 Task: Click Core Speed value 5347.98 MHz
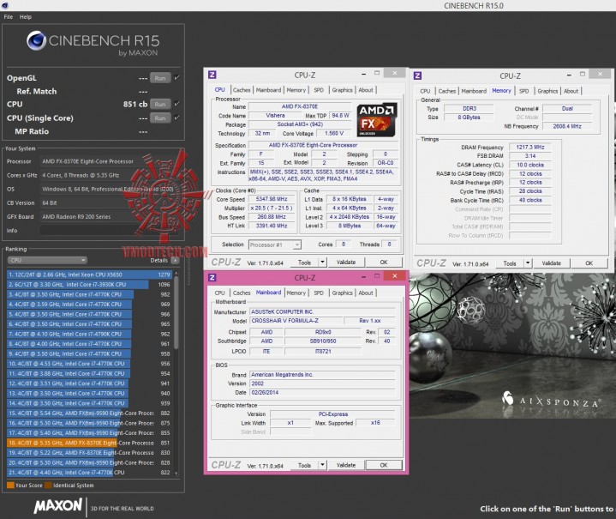(272, 199)
